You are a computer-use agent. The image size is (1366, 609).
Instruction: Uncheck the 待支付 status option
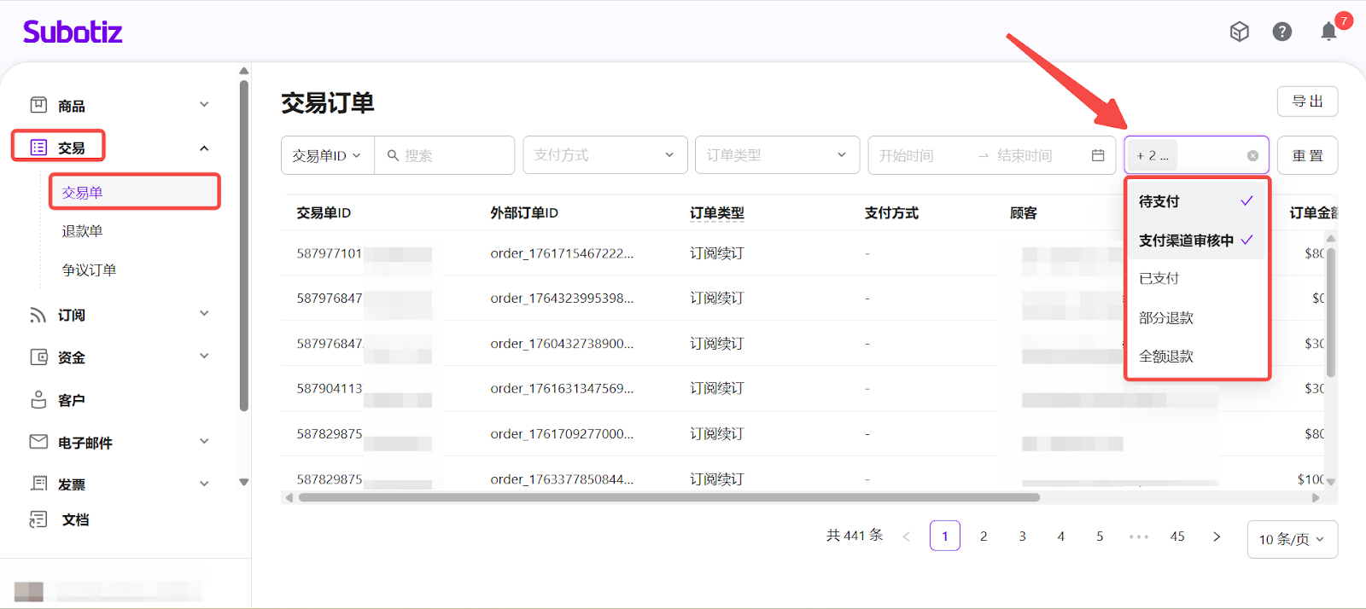(x=1195, y=201)
